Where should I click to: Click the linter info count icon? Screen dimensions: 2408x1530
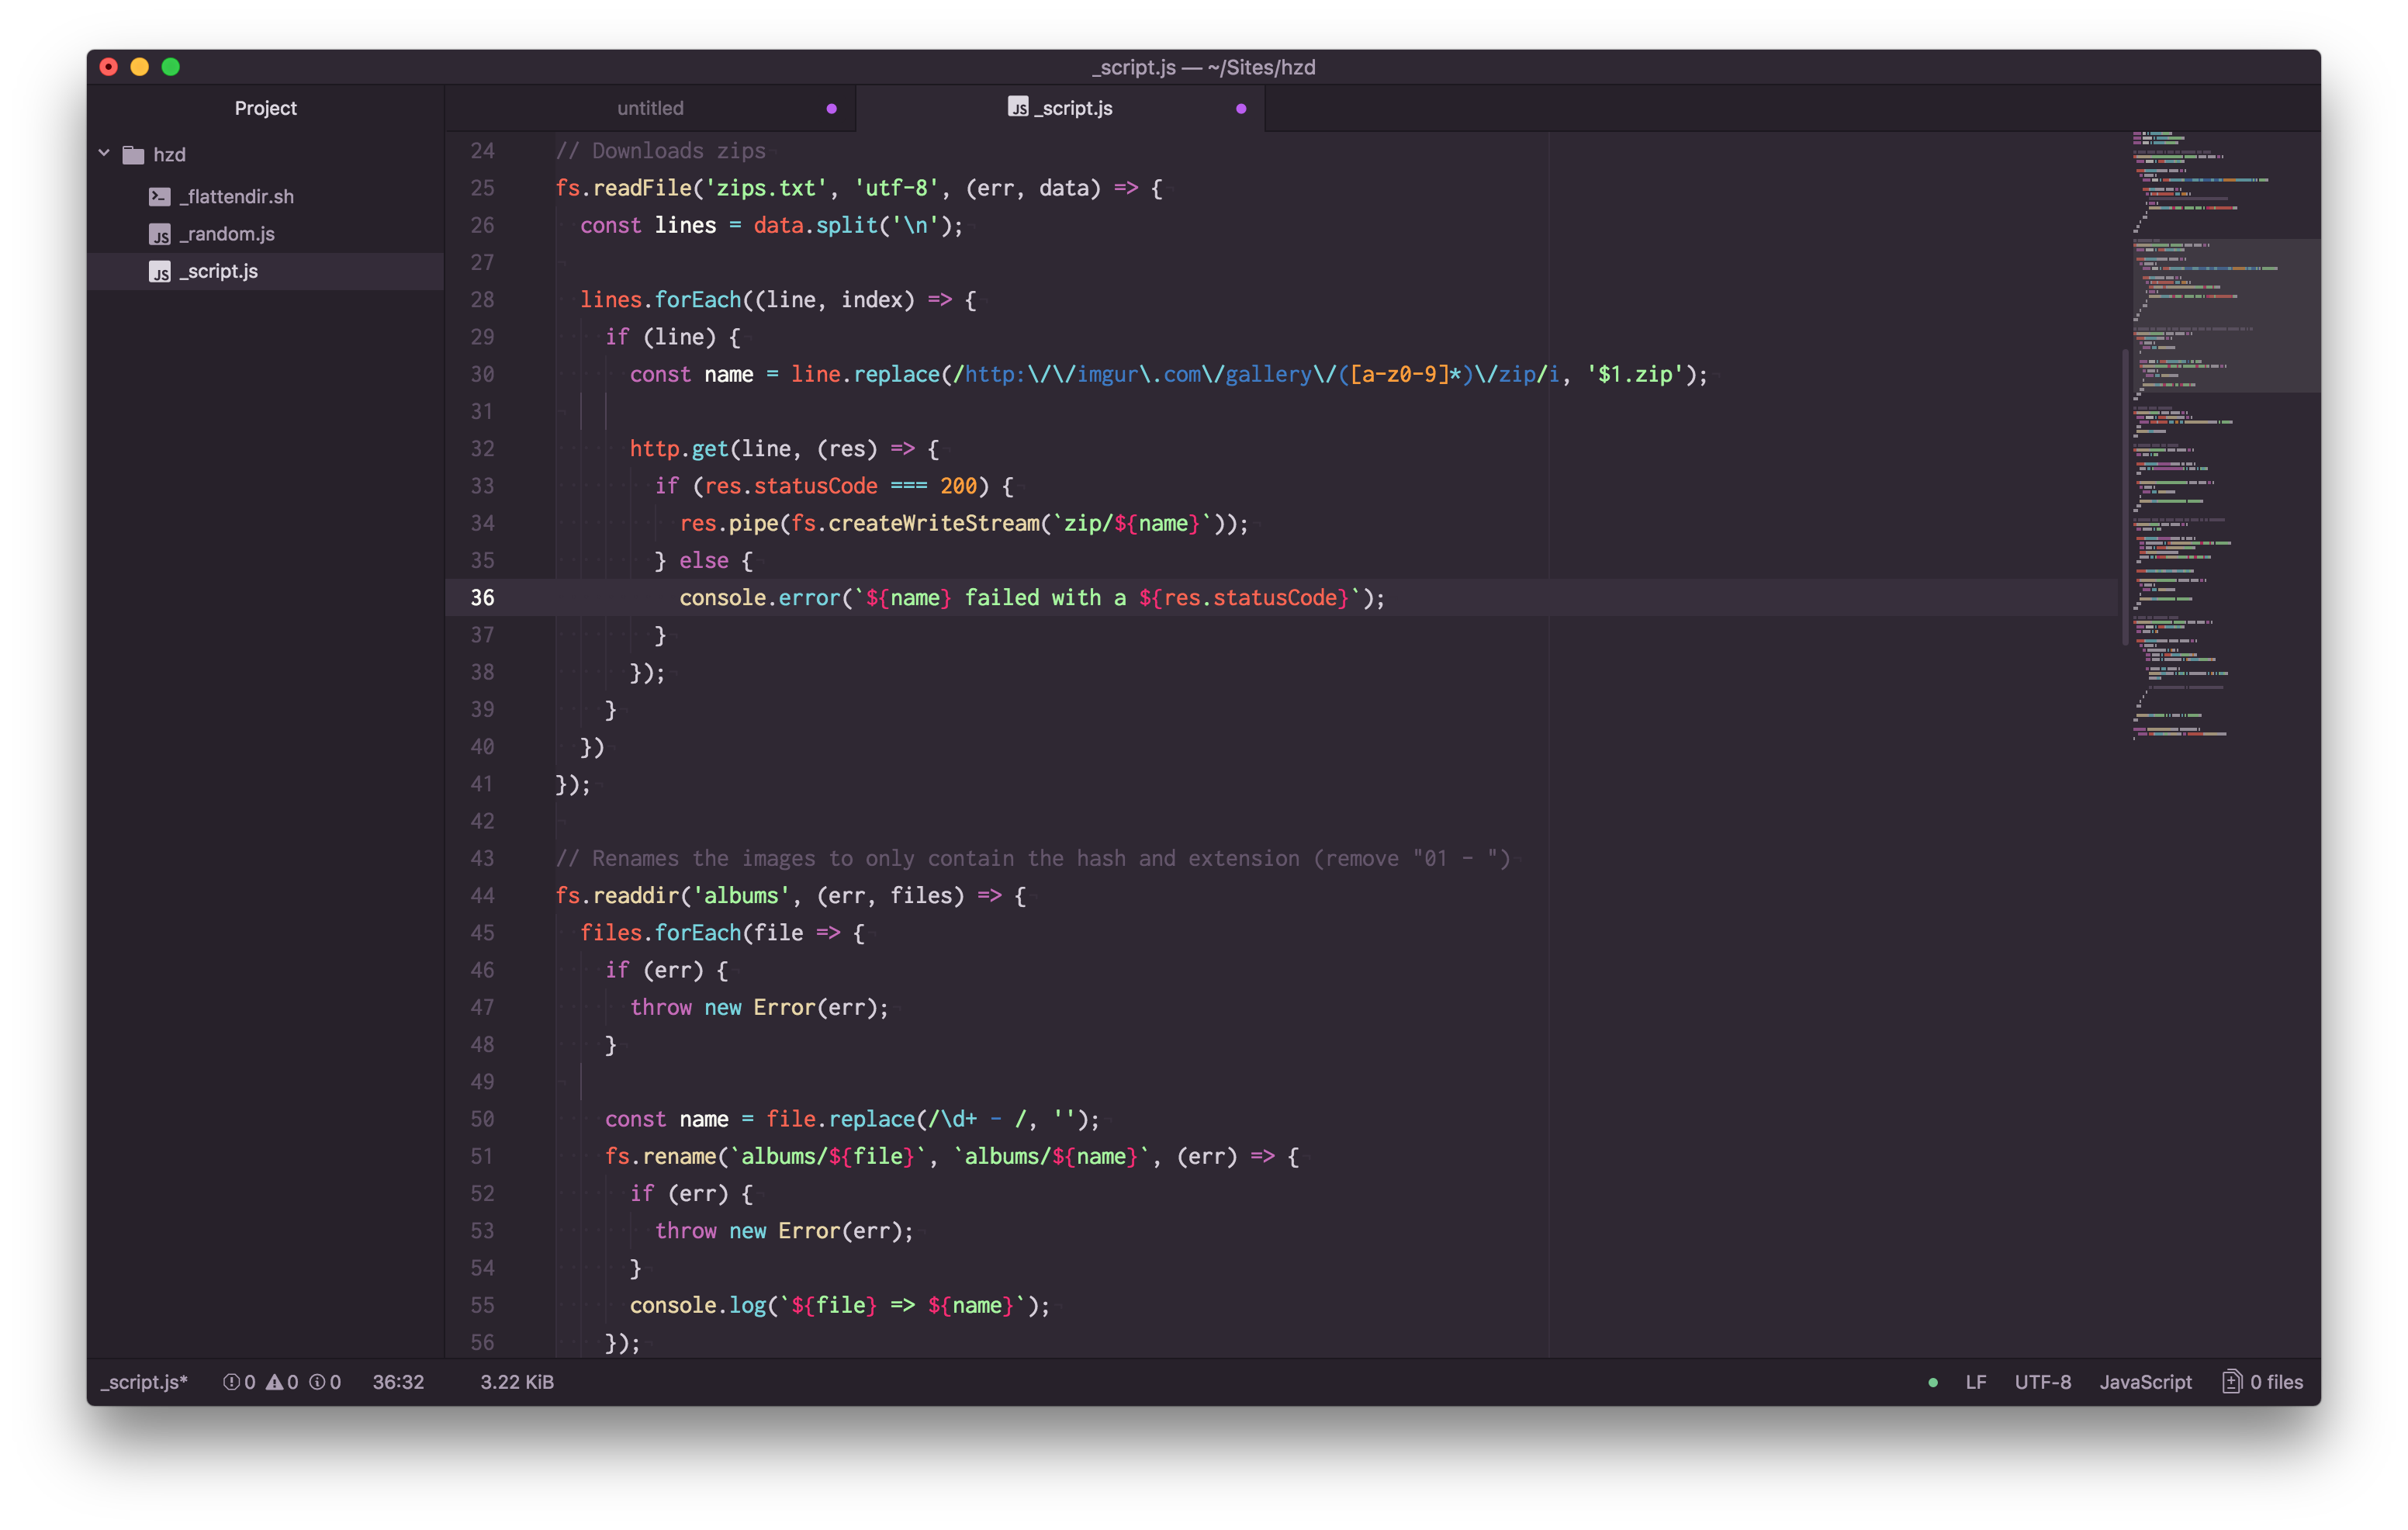point(317,1381)
